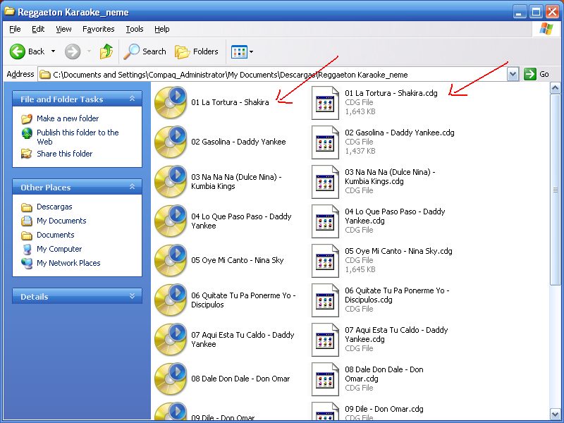564x423 pixels.
Task: Open the Forward button history dropdown arrow
Action: click(90, 51)
